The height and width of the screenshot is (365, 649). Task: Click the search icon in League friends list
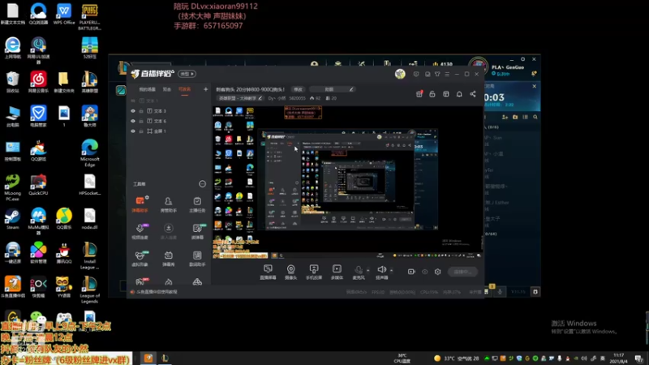coord(535,117)
